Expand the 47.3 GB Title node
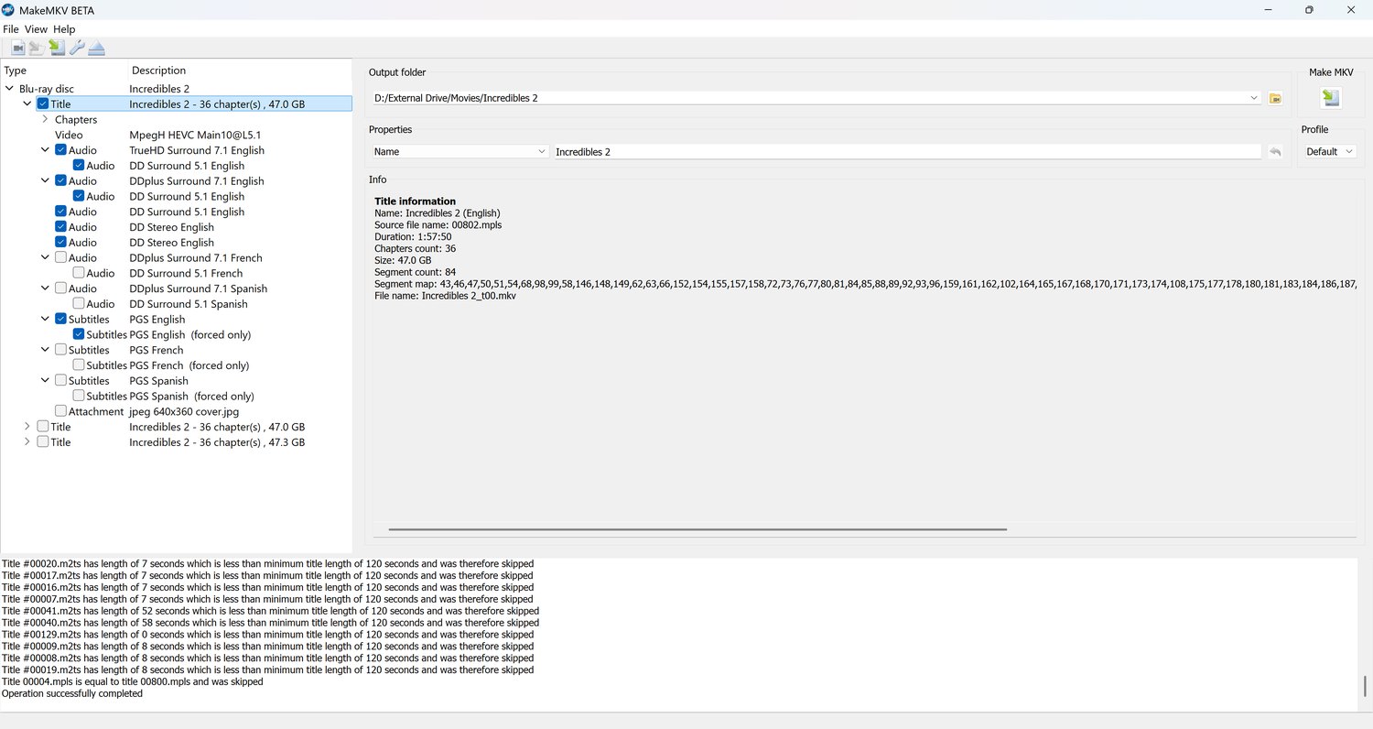This screenshot has height=729, width=1373. (x=27, y=442)
